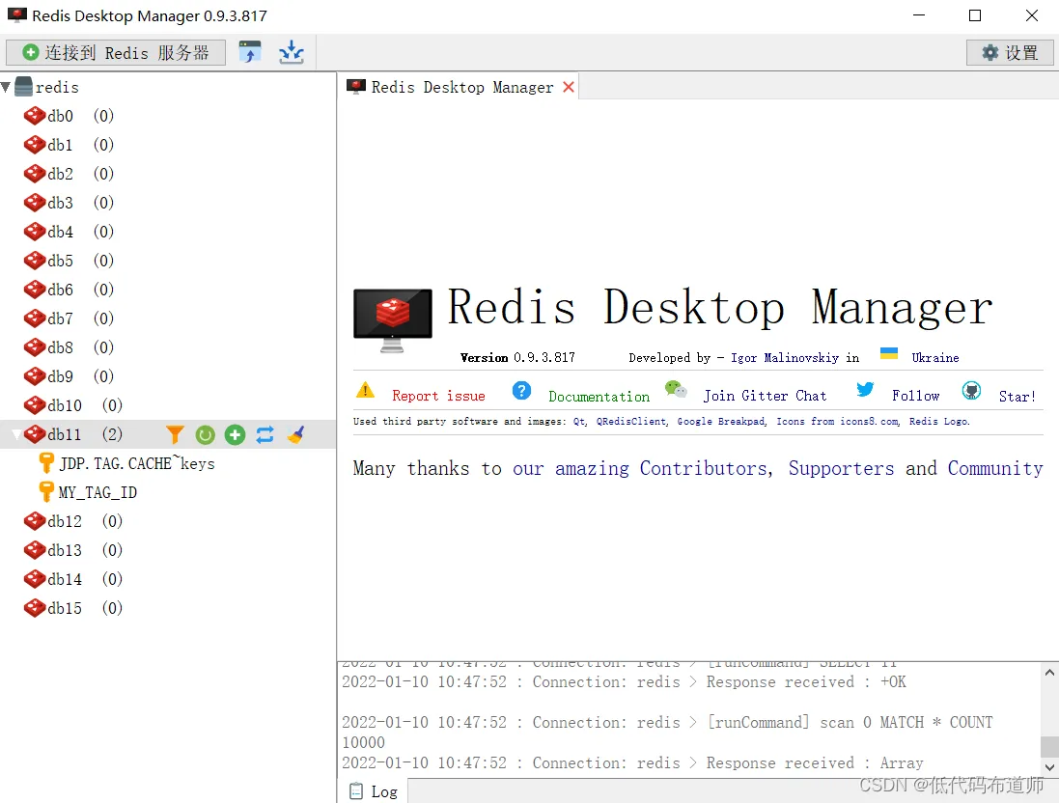This screenshot has height=803, width=1059.
Task: Click the db4 red Redis icon
Action: [x=35, y=232]
